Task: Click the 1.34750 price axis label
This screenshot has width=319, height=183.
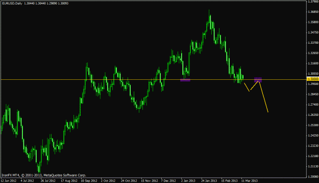Action: click(313, 33)
